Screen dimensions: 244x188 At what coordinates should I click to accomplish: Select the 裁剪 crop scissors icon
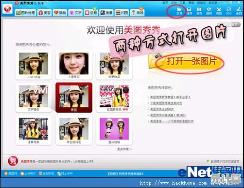219,11
